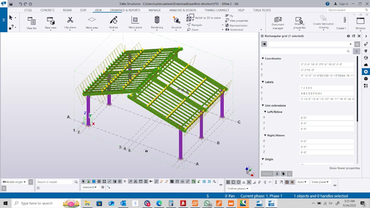Activate the Clip plane scissors tool
Image resolution: width=370 pixels, height=208 pixels.
pos(70,23)
